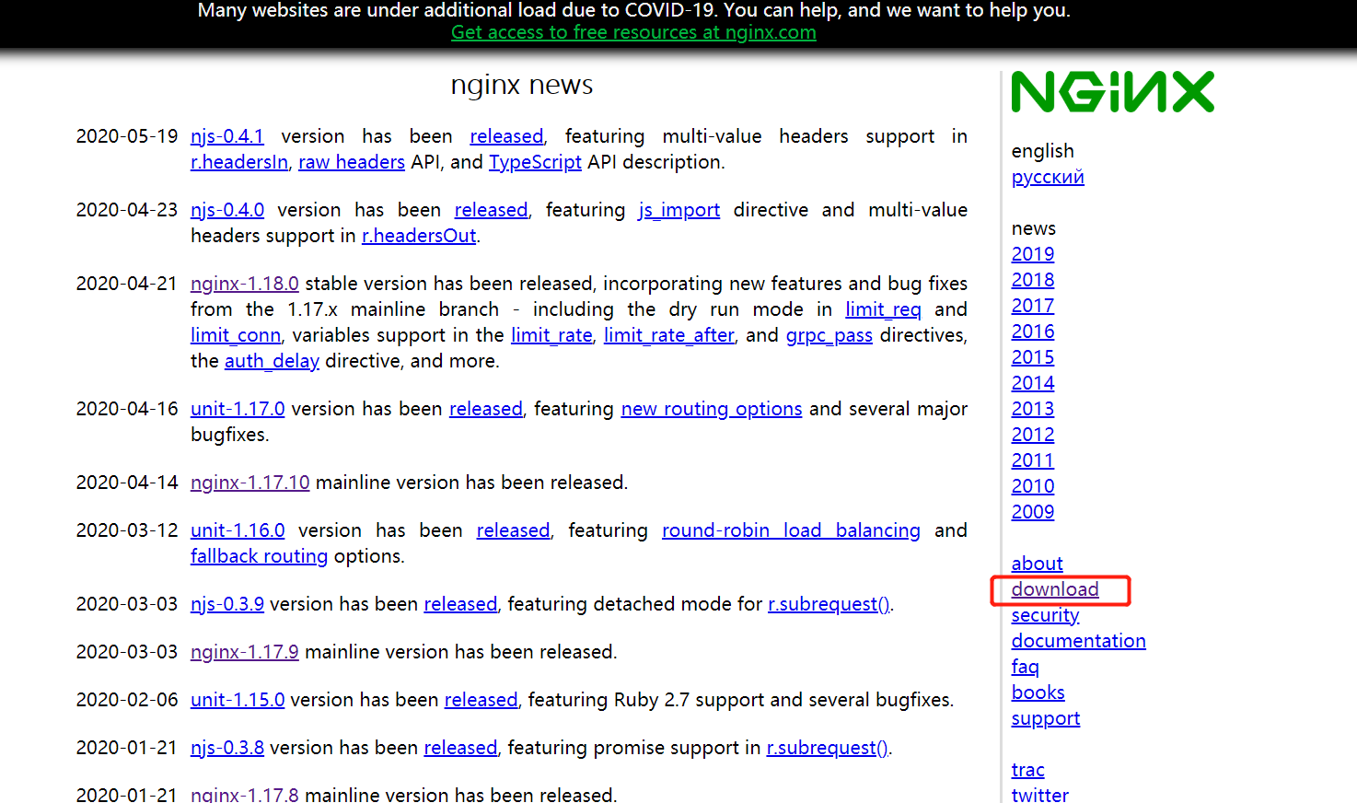The width and height of the screenshot is (1357, 803).
Task: Open the unit-1.16.0 link
Action: (238, 530)
